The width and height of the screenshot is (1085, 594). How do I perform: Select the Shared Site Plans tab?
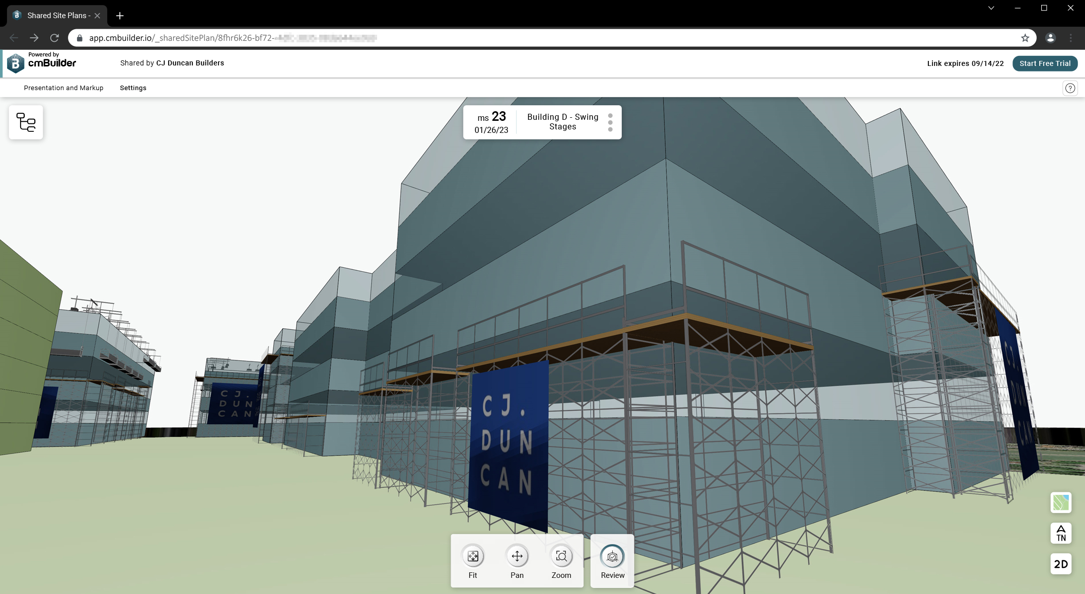(56, 16)
